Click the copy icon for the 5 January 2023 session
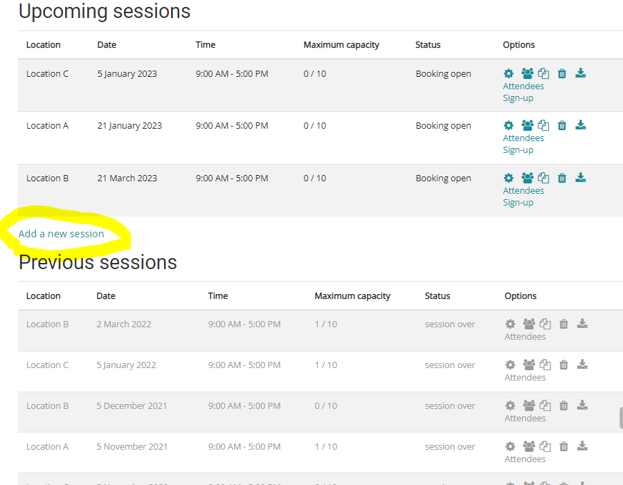The image size is (623, 485). tap(544, 73)
